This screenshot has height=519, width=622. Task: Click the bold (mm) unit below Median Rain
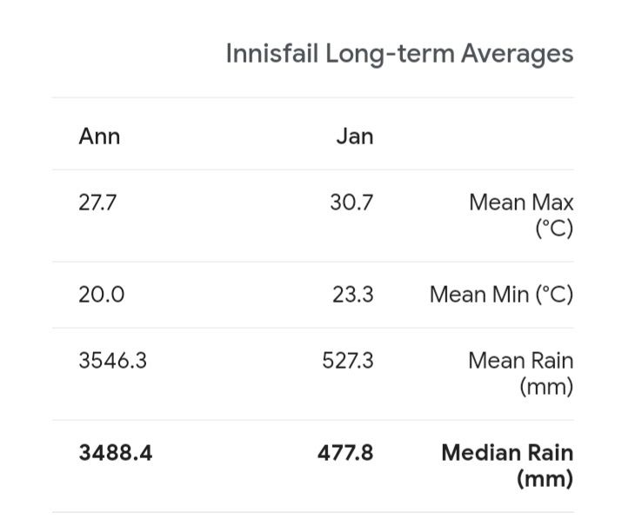click(545, 479)
